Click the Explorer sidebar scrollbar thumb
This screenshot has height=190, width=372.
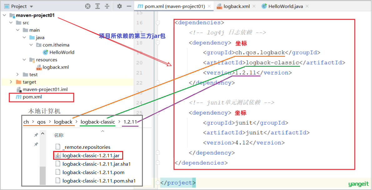click(x=43, y=176)
